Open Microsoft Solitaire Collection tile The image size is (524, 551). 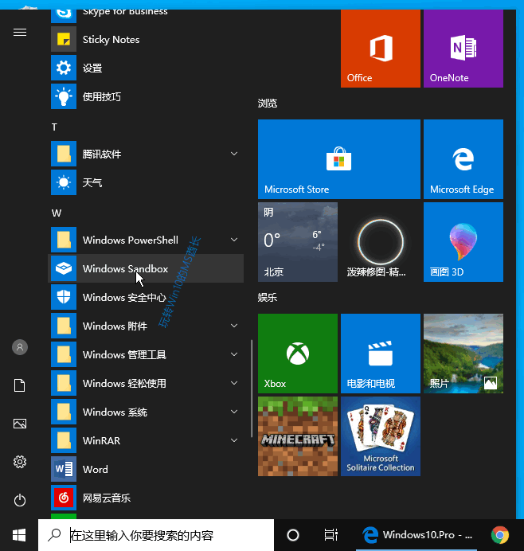[x=381, y=436]
